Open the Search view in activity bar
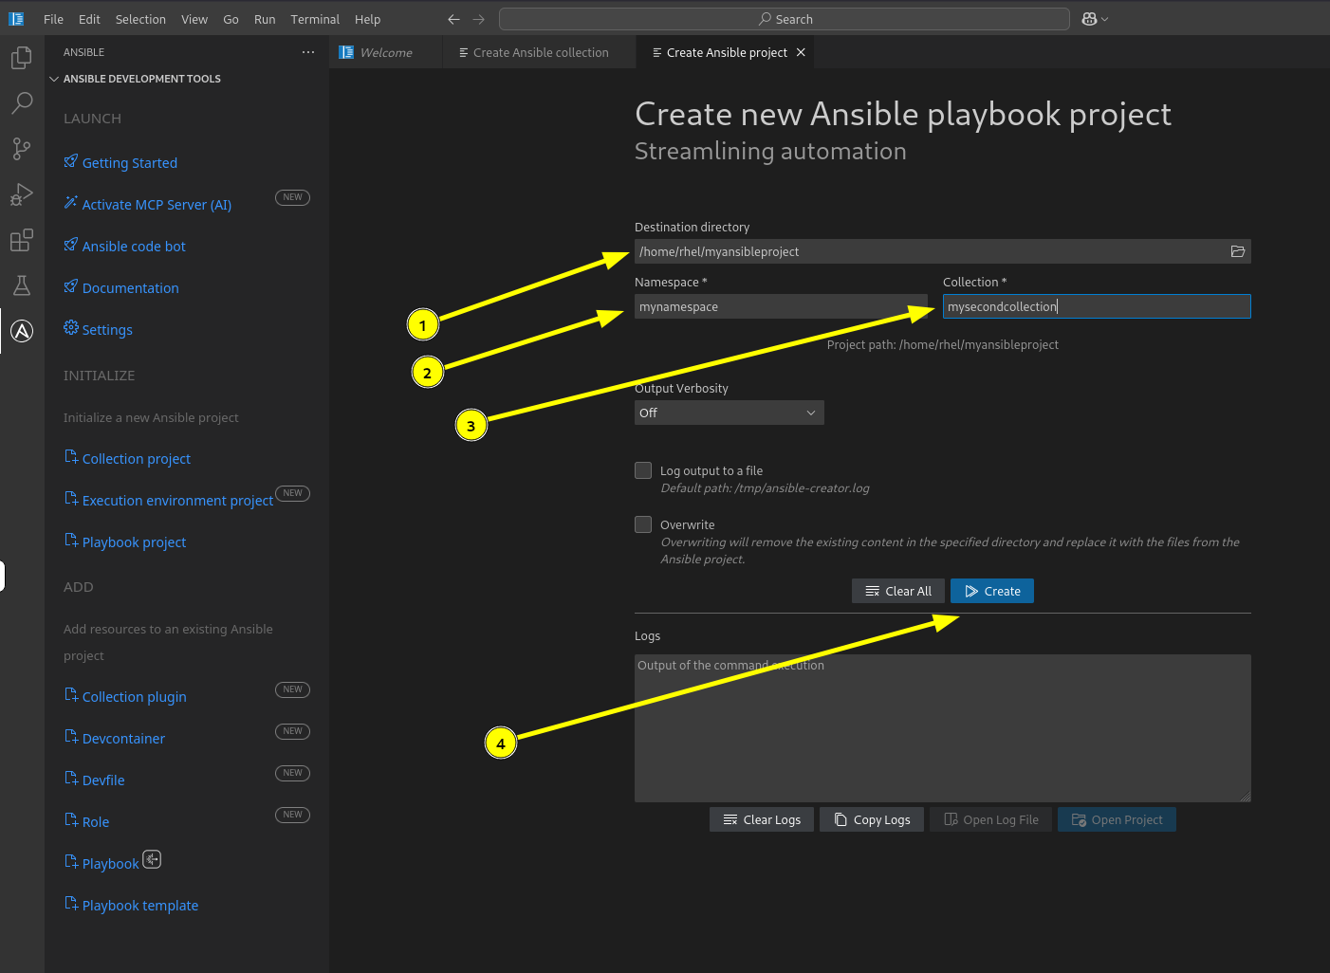Image resolution: width=1330 pixels, height=973 pixels. (x=22, y=103)
